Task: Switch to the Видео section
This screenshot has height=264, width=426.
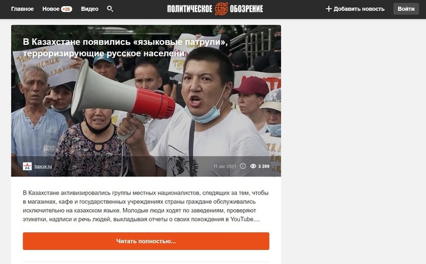Action: [x=89, y=9]
